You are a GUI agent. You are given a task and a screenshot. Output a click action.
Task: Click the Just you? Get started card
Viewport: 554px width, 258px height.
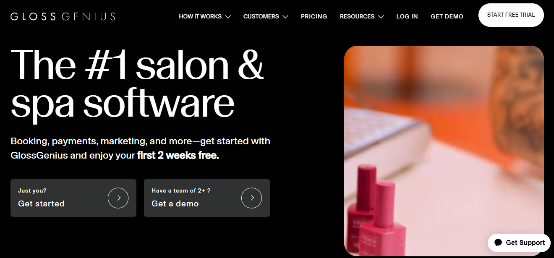73,198
